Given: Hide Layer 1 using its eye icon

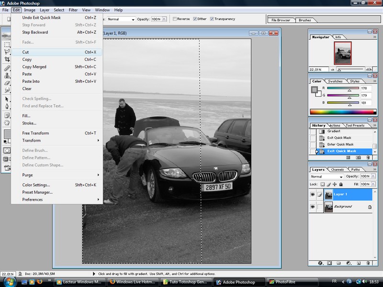Looking at the screenshot, I should click(313, 195).
